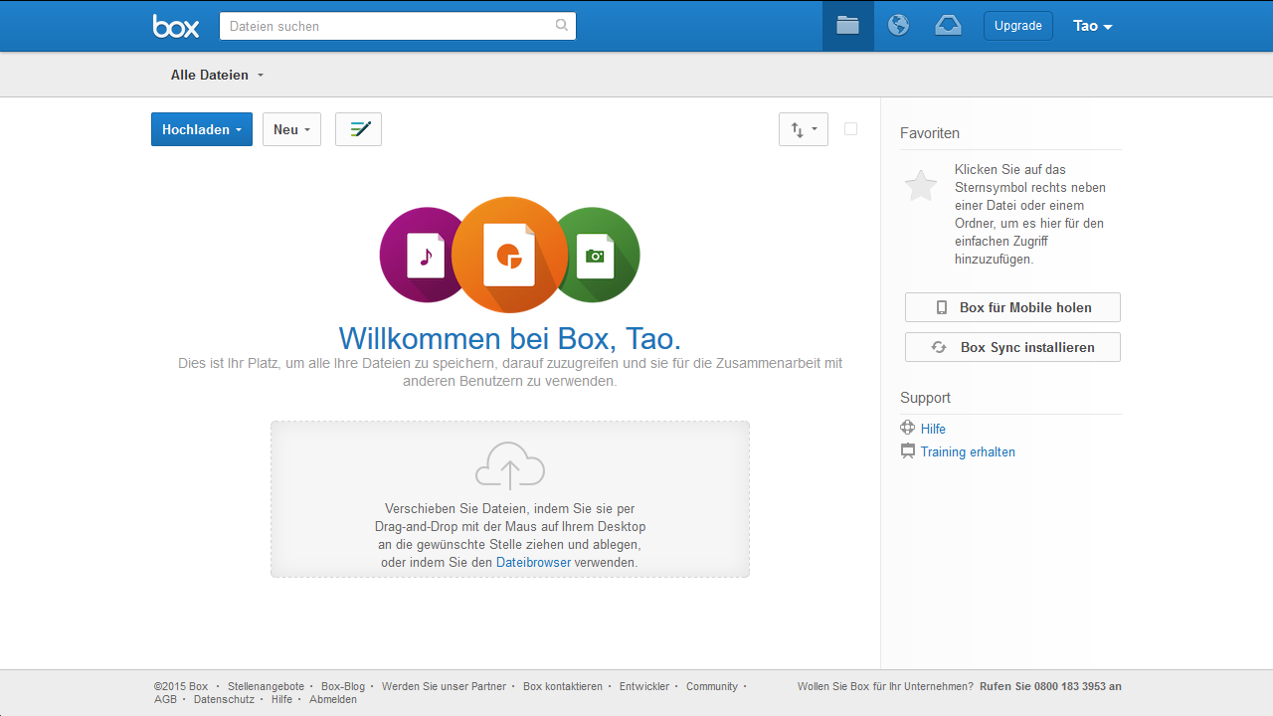Open the Neu dropdown menu

click(x=291, y=129)
